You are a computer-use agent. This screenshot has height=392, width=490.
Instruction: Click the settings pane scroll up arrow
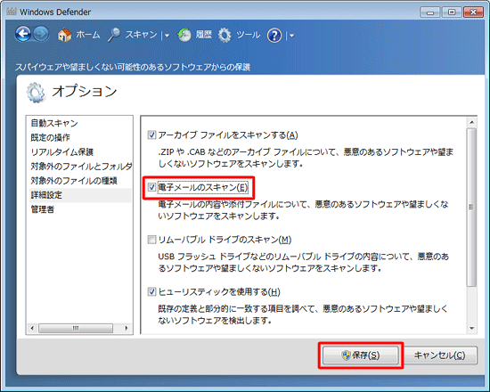471,122
